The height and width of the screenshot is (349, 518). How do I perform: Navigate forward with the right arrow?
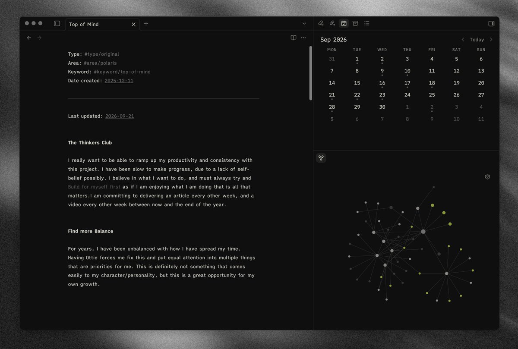coord(39,38)
